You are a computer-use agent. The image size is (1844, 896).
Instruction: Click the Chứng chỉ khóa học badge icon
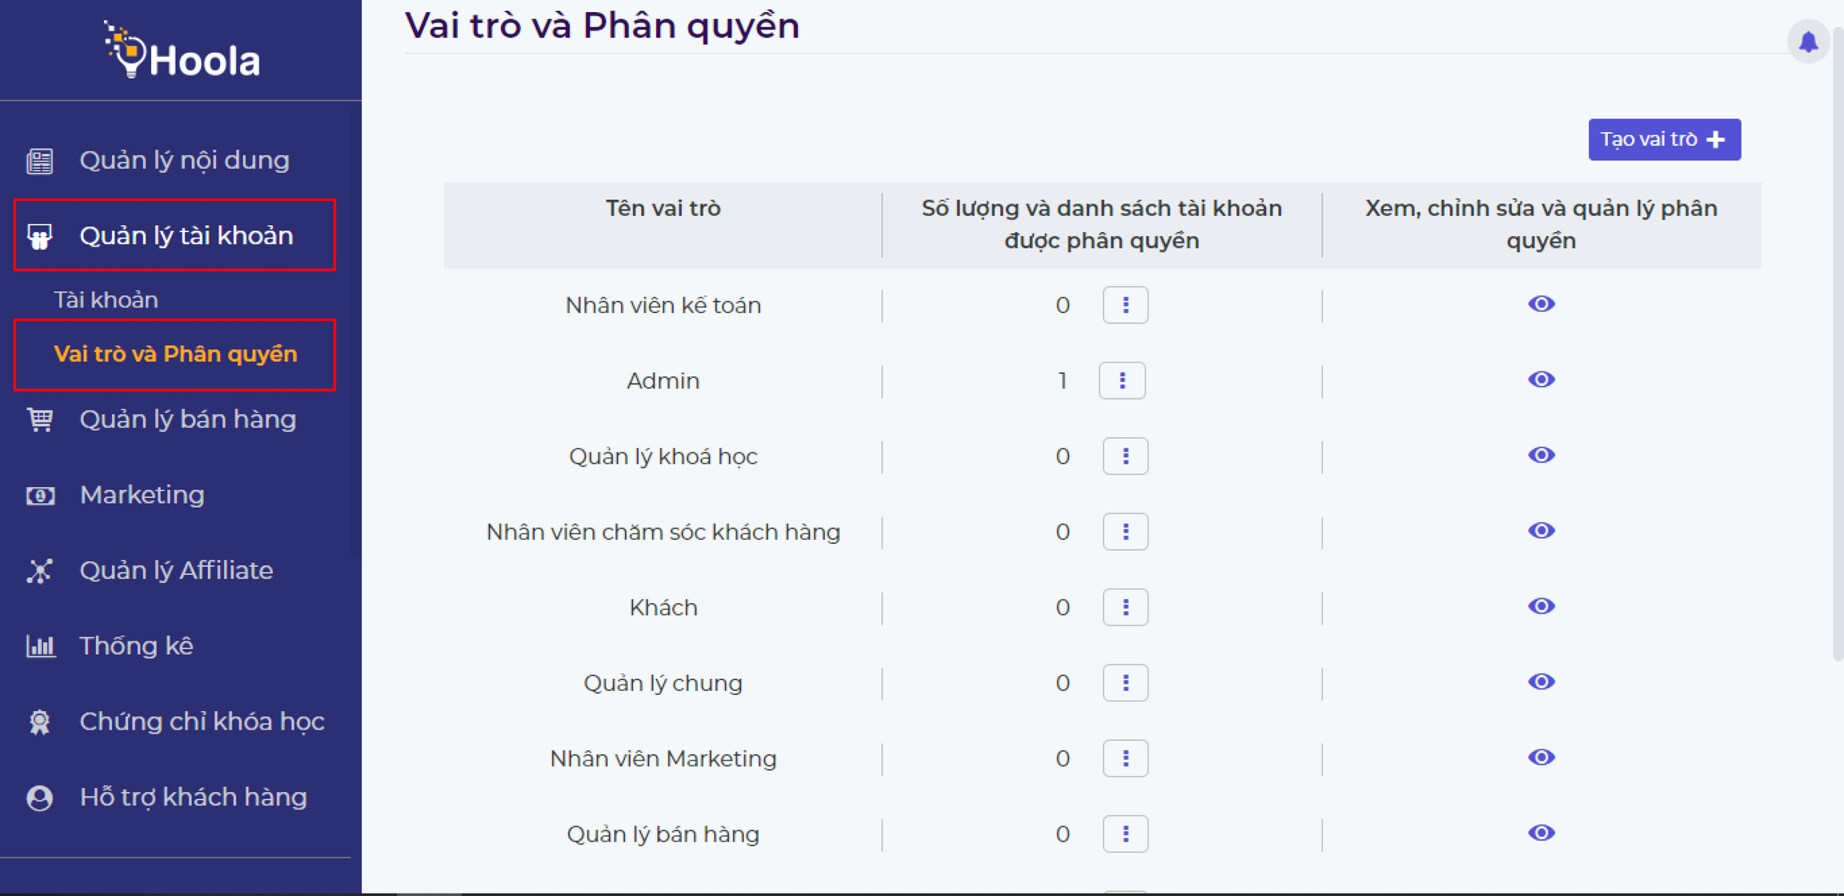(40, 722)
